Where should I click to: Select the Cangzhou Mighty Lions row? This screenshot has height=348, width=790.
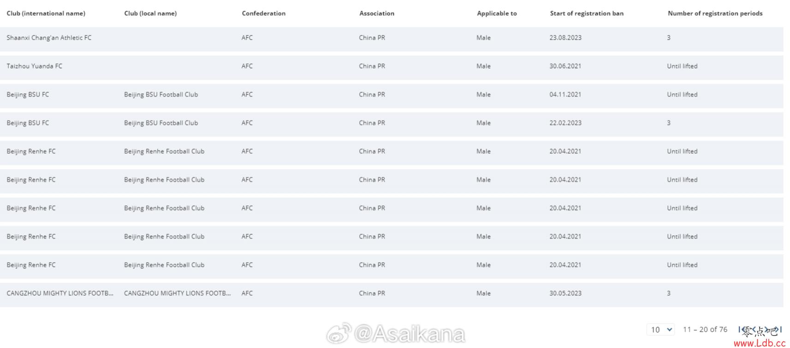pos(60,293)
